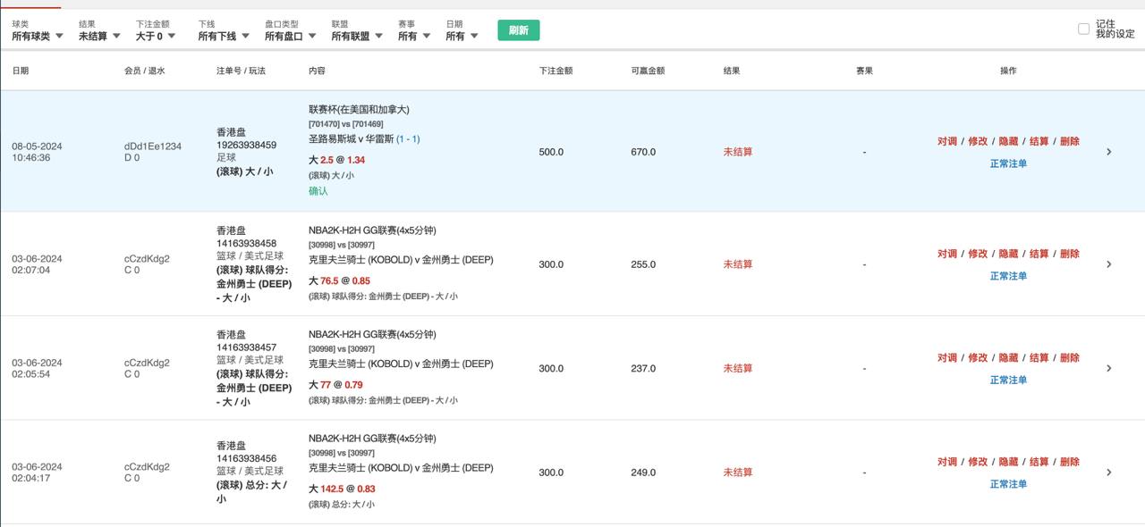Click 隐藏 for bet 19263938459
Viewport: 1145px width, 527px height.
tap(1008, 141)
